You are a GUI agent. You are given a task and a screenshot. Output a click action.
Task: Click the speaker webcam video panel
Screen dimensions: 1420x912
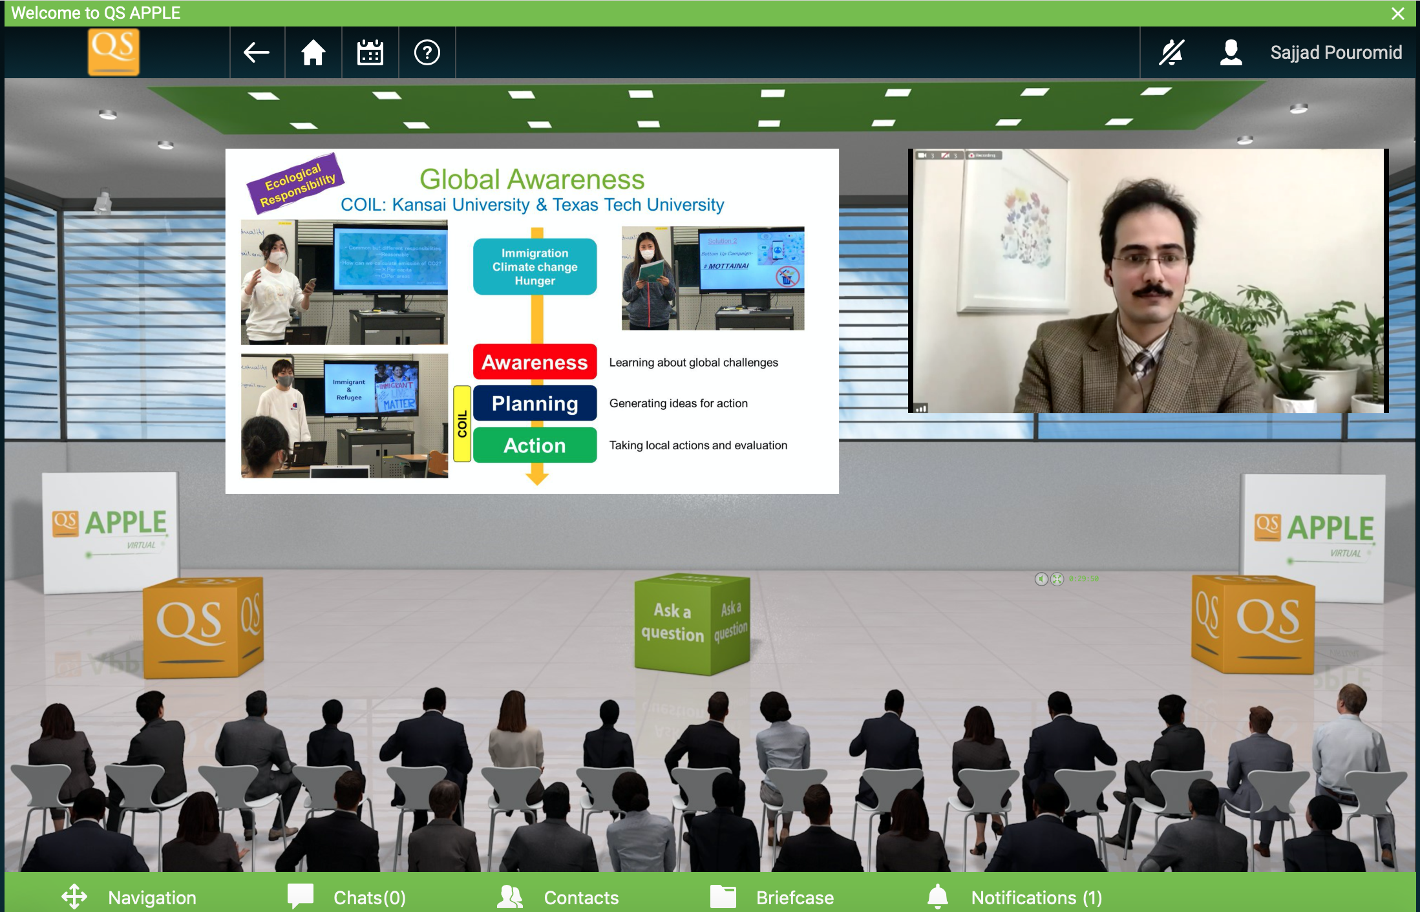click(x=1148, y=281)
